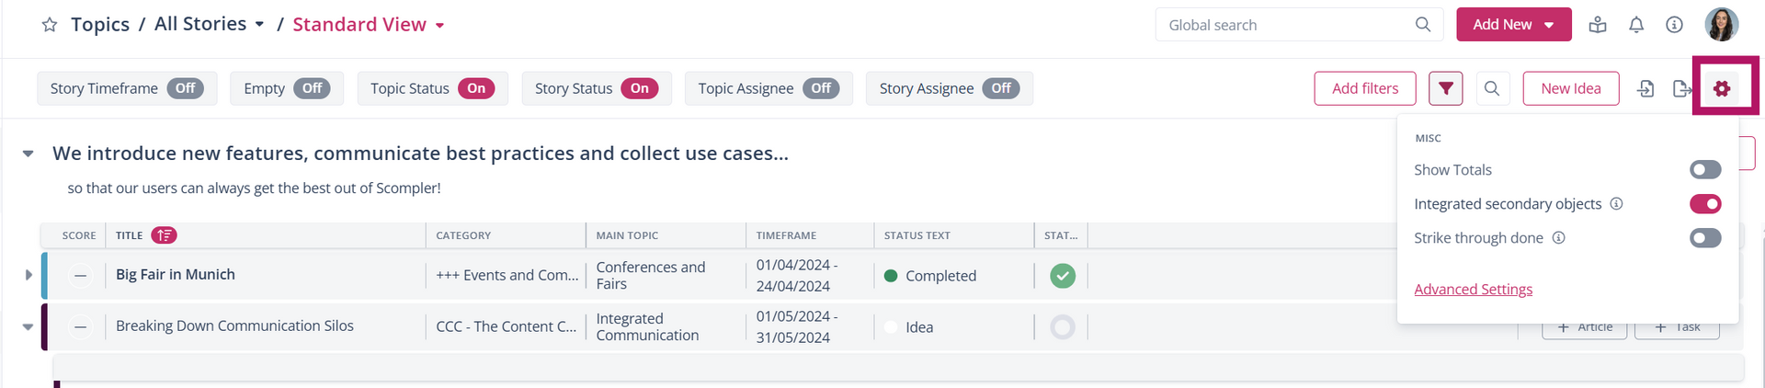Click the Add filters button
The width and height of the screenshot is (1765, 388).
[x=1365, y=88]
